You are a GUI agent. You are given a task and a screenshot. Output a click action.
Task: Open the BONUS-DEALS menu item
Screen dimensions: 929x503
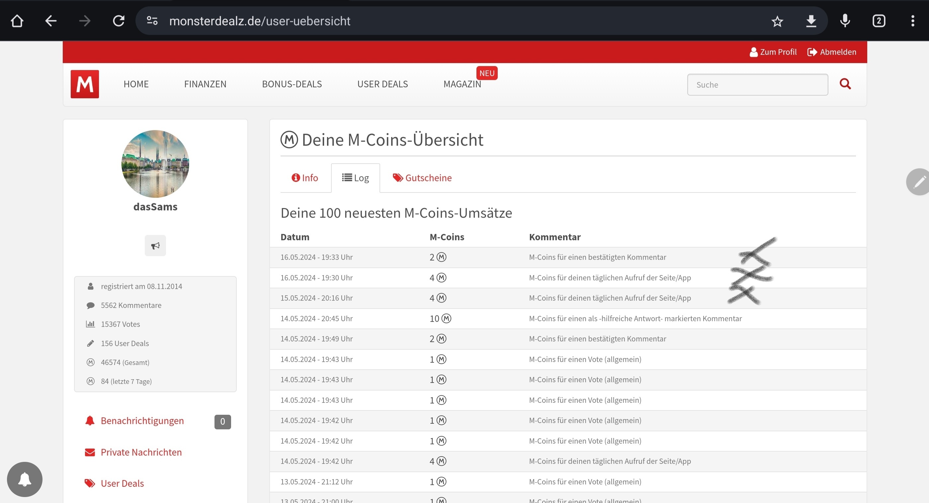292,84
